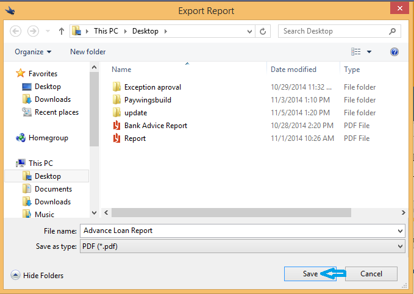
Task: Click the Search Desktop input field
Action: 332,31
